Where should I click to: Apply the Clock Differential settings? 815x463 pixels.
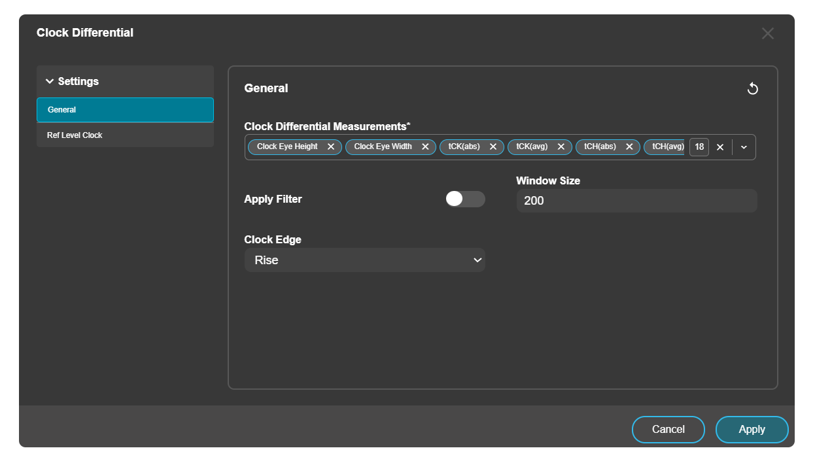[752, 430]
